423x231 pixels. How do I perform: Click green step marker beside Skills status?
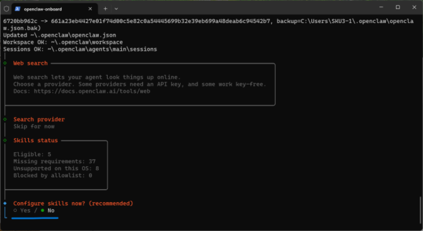pyautogui.click(x=5, y=140)
